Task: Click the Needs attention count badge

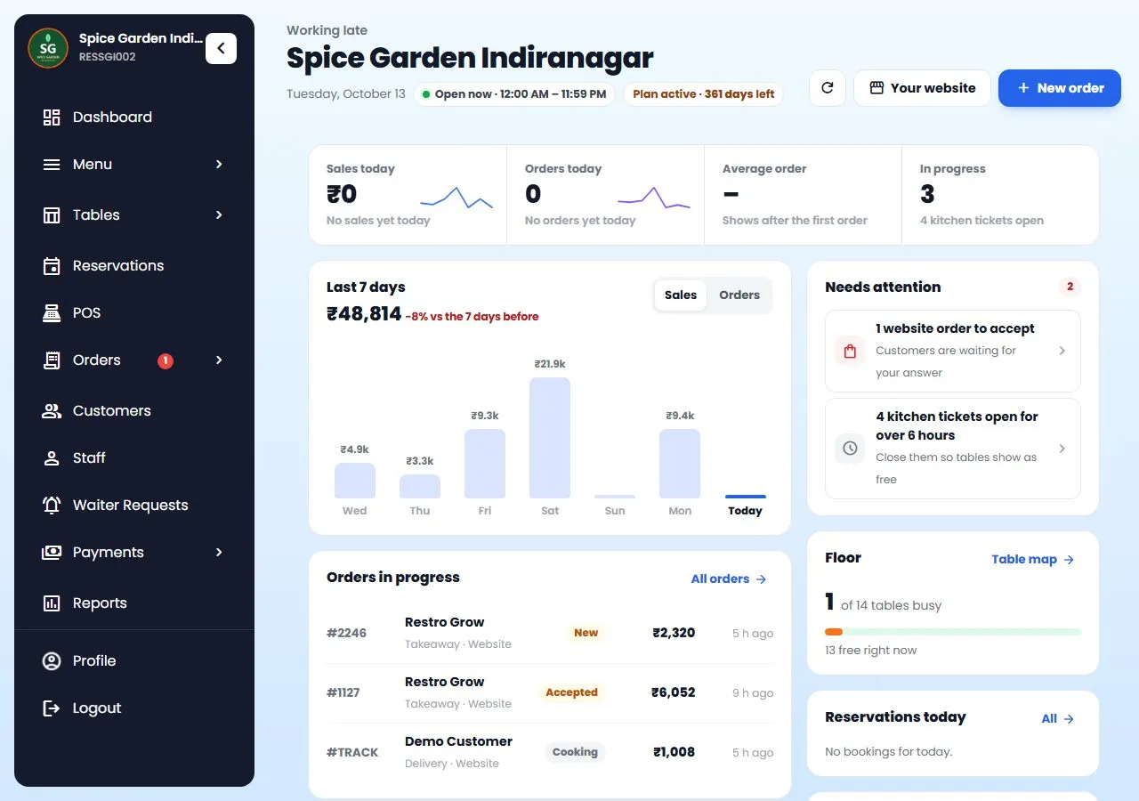Action: tap(1070, 287)
